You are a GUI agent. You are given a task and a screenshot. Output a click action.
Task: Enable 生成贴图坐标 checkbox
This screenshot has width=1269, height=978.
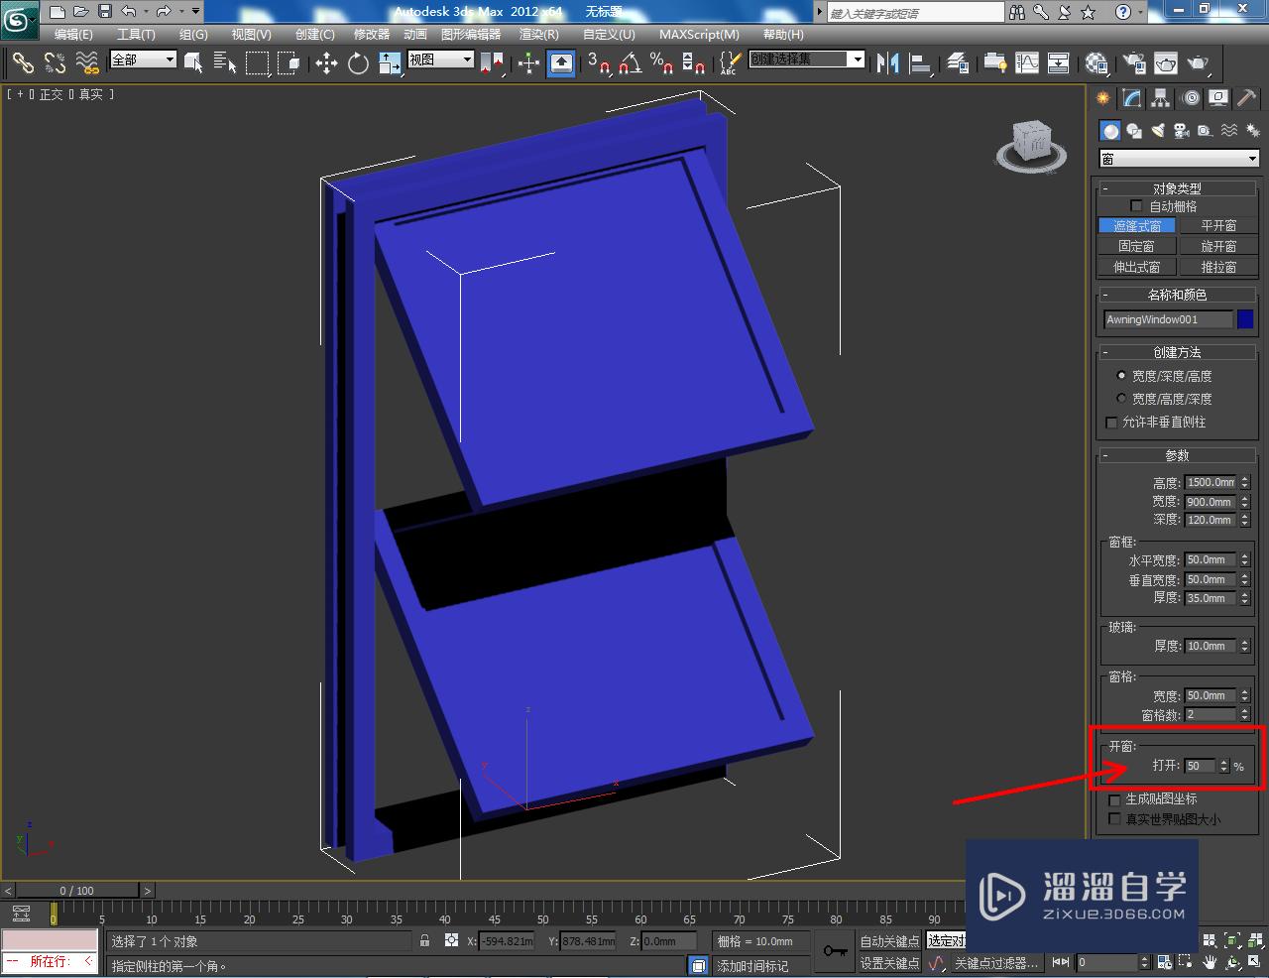point(1114,799)
